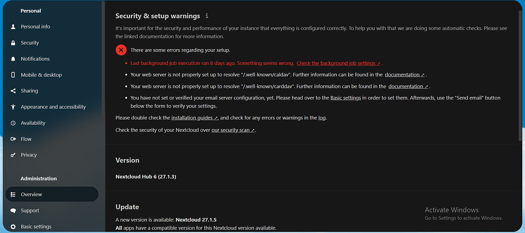The height and width of the screenshot is (233, 525).
Task: Select Availability in sidebar
Action: click(x=52, y=123)
